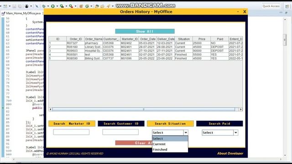Click the Save All icon in Eclipse toolbar
292x164 pixels.
point(20,6)
